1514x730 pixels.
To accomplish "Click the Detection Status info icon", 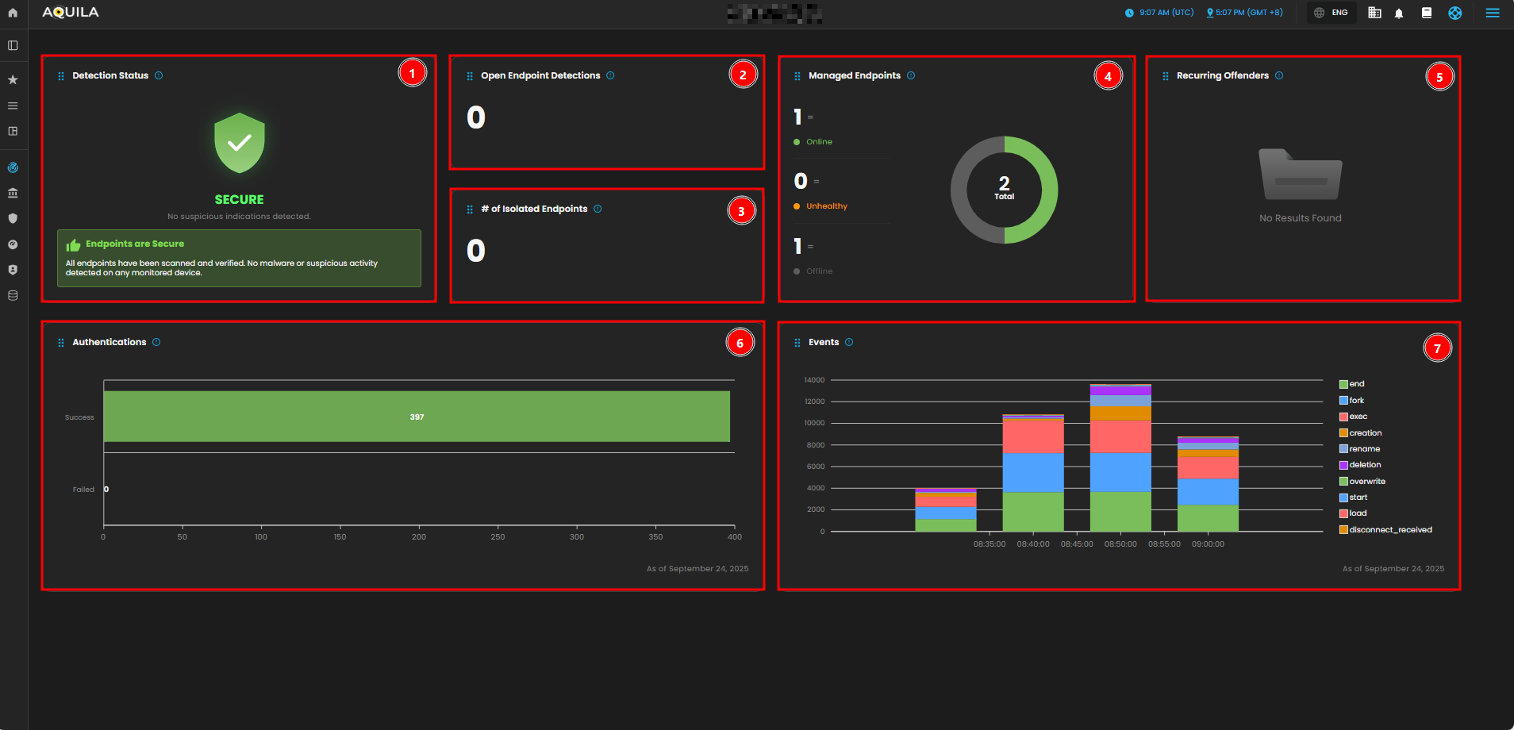I will pos(159,75).
